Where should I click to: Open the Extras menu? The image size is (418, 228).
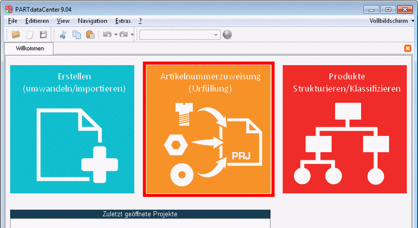(123, 21)
